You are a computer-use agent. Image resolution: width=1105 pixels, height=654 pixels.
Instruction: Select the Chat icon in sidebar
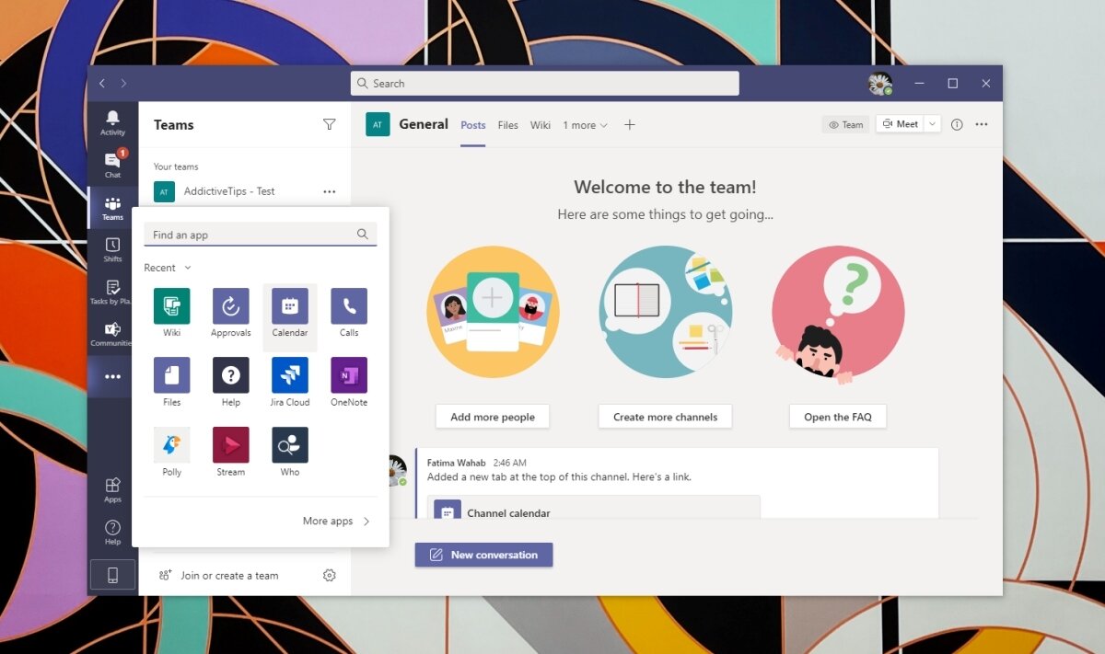tap(111, 166)
